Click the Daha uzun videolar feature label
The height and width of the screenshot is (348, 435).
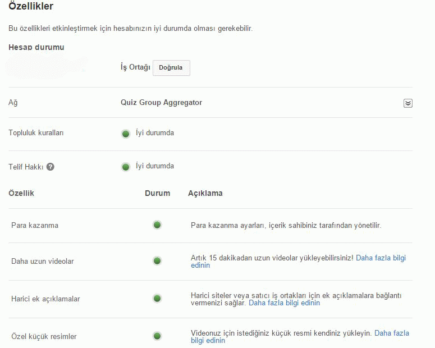pos(43,261)
